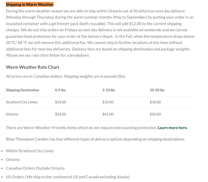Click the "Shipping in Warm Weather" highlighted heading

(x=30, y=4)
